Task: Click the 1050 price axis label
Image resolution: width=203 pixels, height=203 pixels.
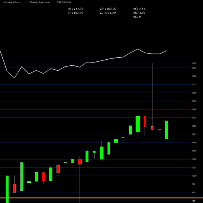Action: coord(194,160)
